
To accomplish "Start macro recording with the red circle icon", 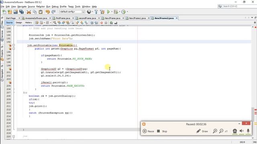I will click(102, 23).
